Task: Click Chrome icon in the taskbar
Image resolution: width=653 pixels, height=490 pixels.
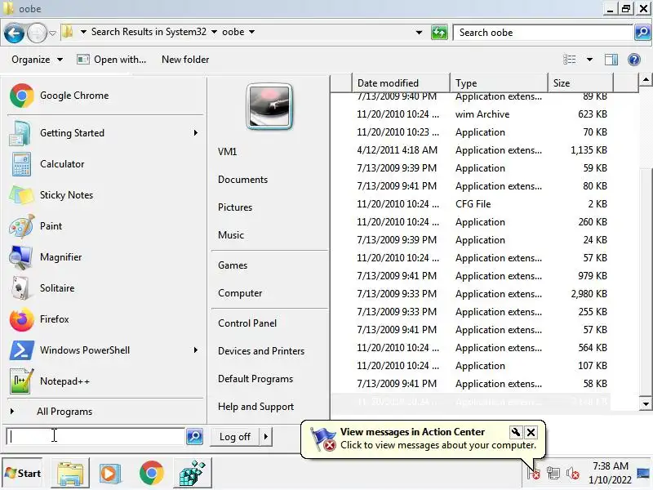Action: click(x=152, y=474)
